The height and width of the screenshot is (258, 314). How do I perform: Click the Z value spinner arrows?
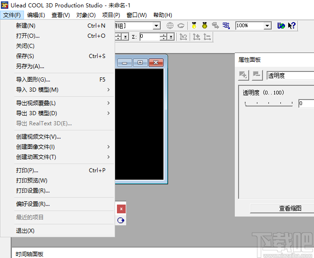[163, 37]
